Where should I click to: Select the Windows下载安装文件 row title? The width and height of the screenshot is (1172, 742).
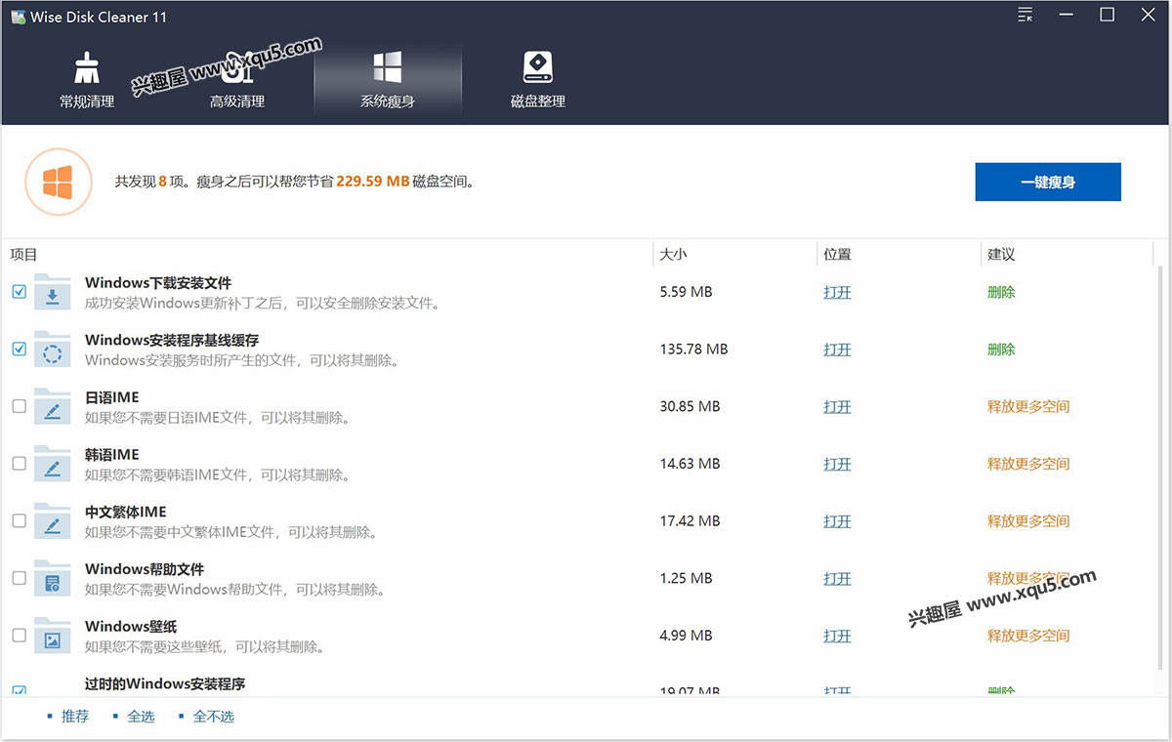158,283
